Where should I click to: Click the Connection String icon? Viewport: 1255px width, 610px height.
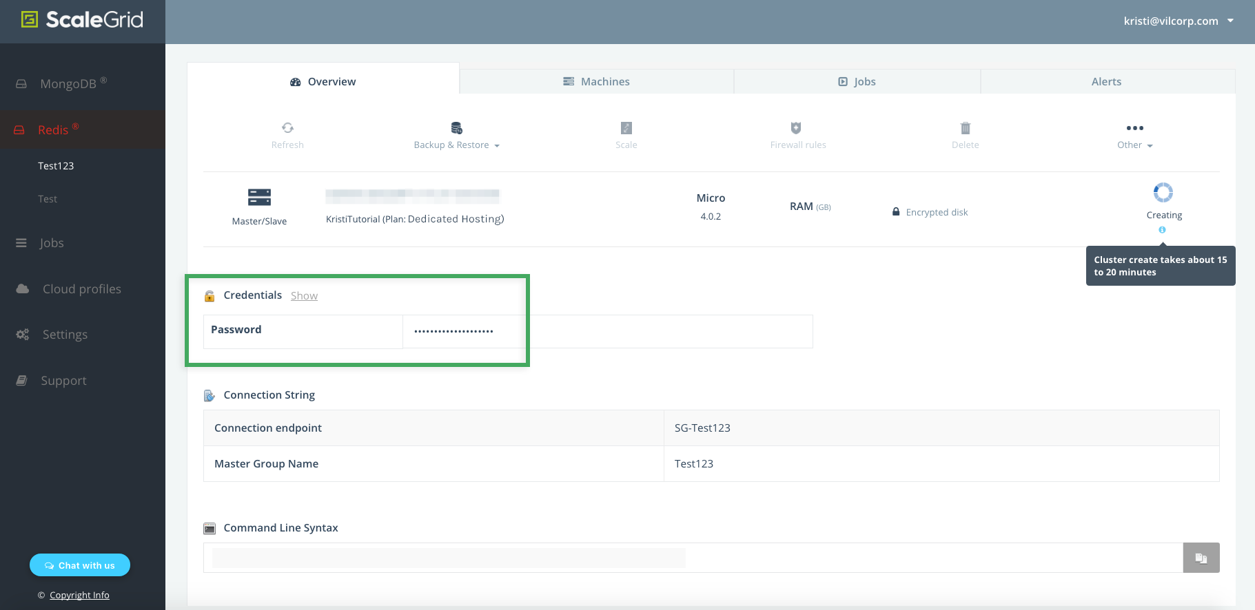[x=210, y=395]
